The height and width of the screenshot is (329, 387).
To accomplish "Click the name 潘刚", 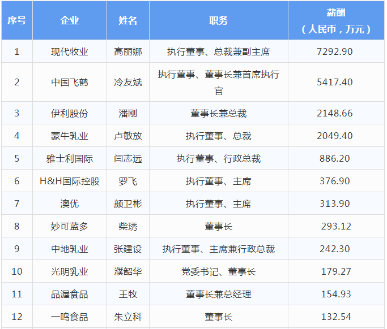I will tap(128, 113).
